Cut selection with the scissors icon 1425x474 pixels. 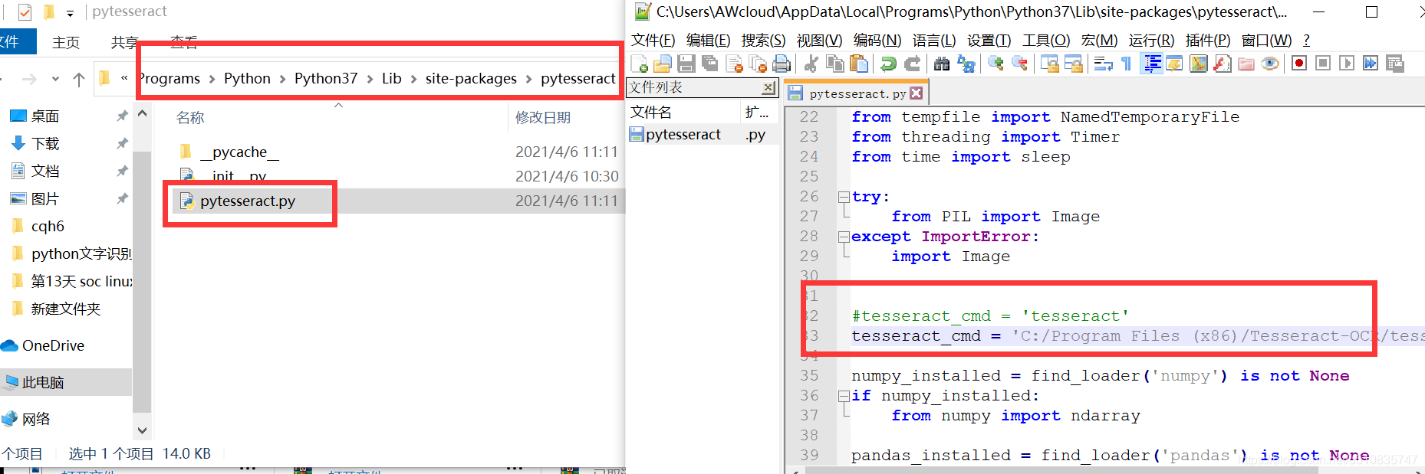tap(811, 64)
